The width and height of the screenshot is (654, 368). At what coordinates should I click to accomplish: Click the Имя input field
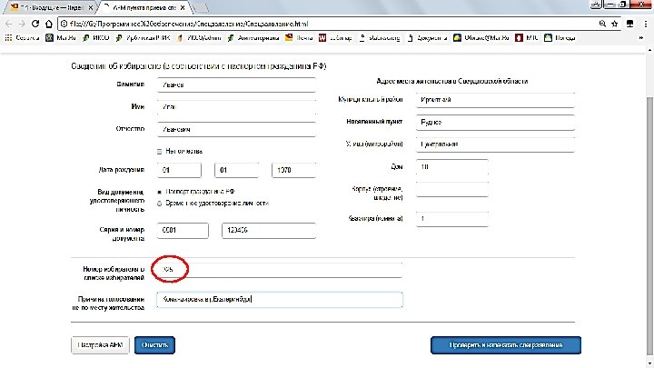236,107
